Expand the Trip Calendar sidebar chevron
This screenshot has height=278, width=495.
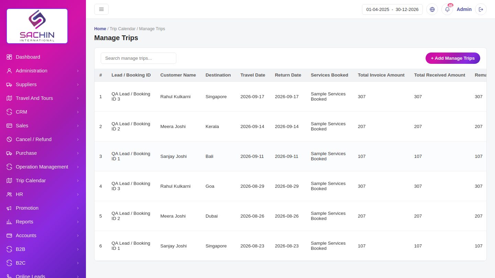(x=78, y=181)
